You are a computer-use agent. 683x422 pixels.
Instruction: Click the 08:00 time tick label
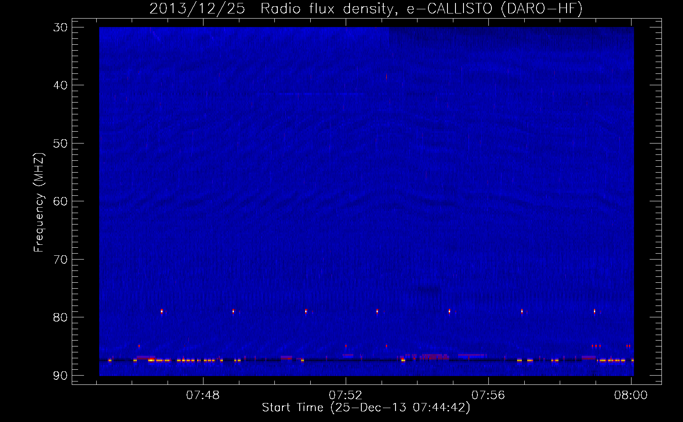[x=631, y=395]
